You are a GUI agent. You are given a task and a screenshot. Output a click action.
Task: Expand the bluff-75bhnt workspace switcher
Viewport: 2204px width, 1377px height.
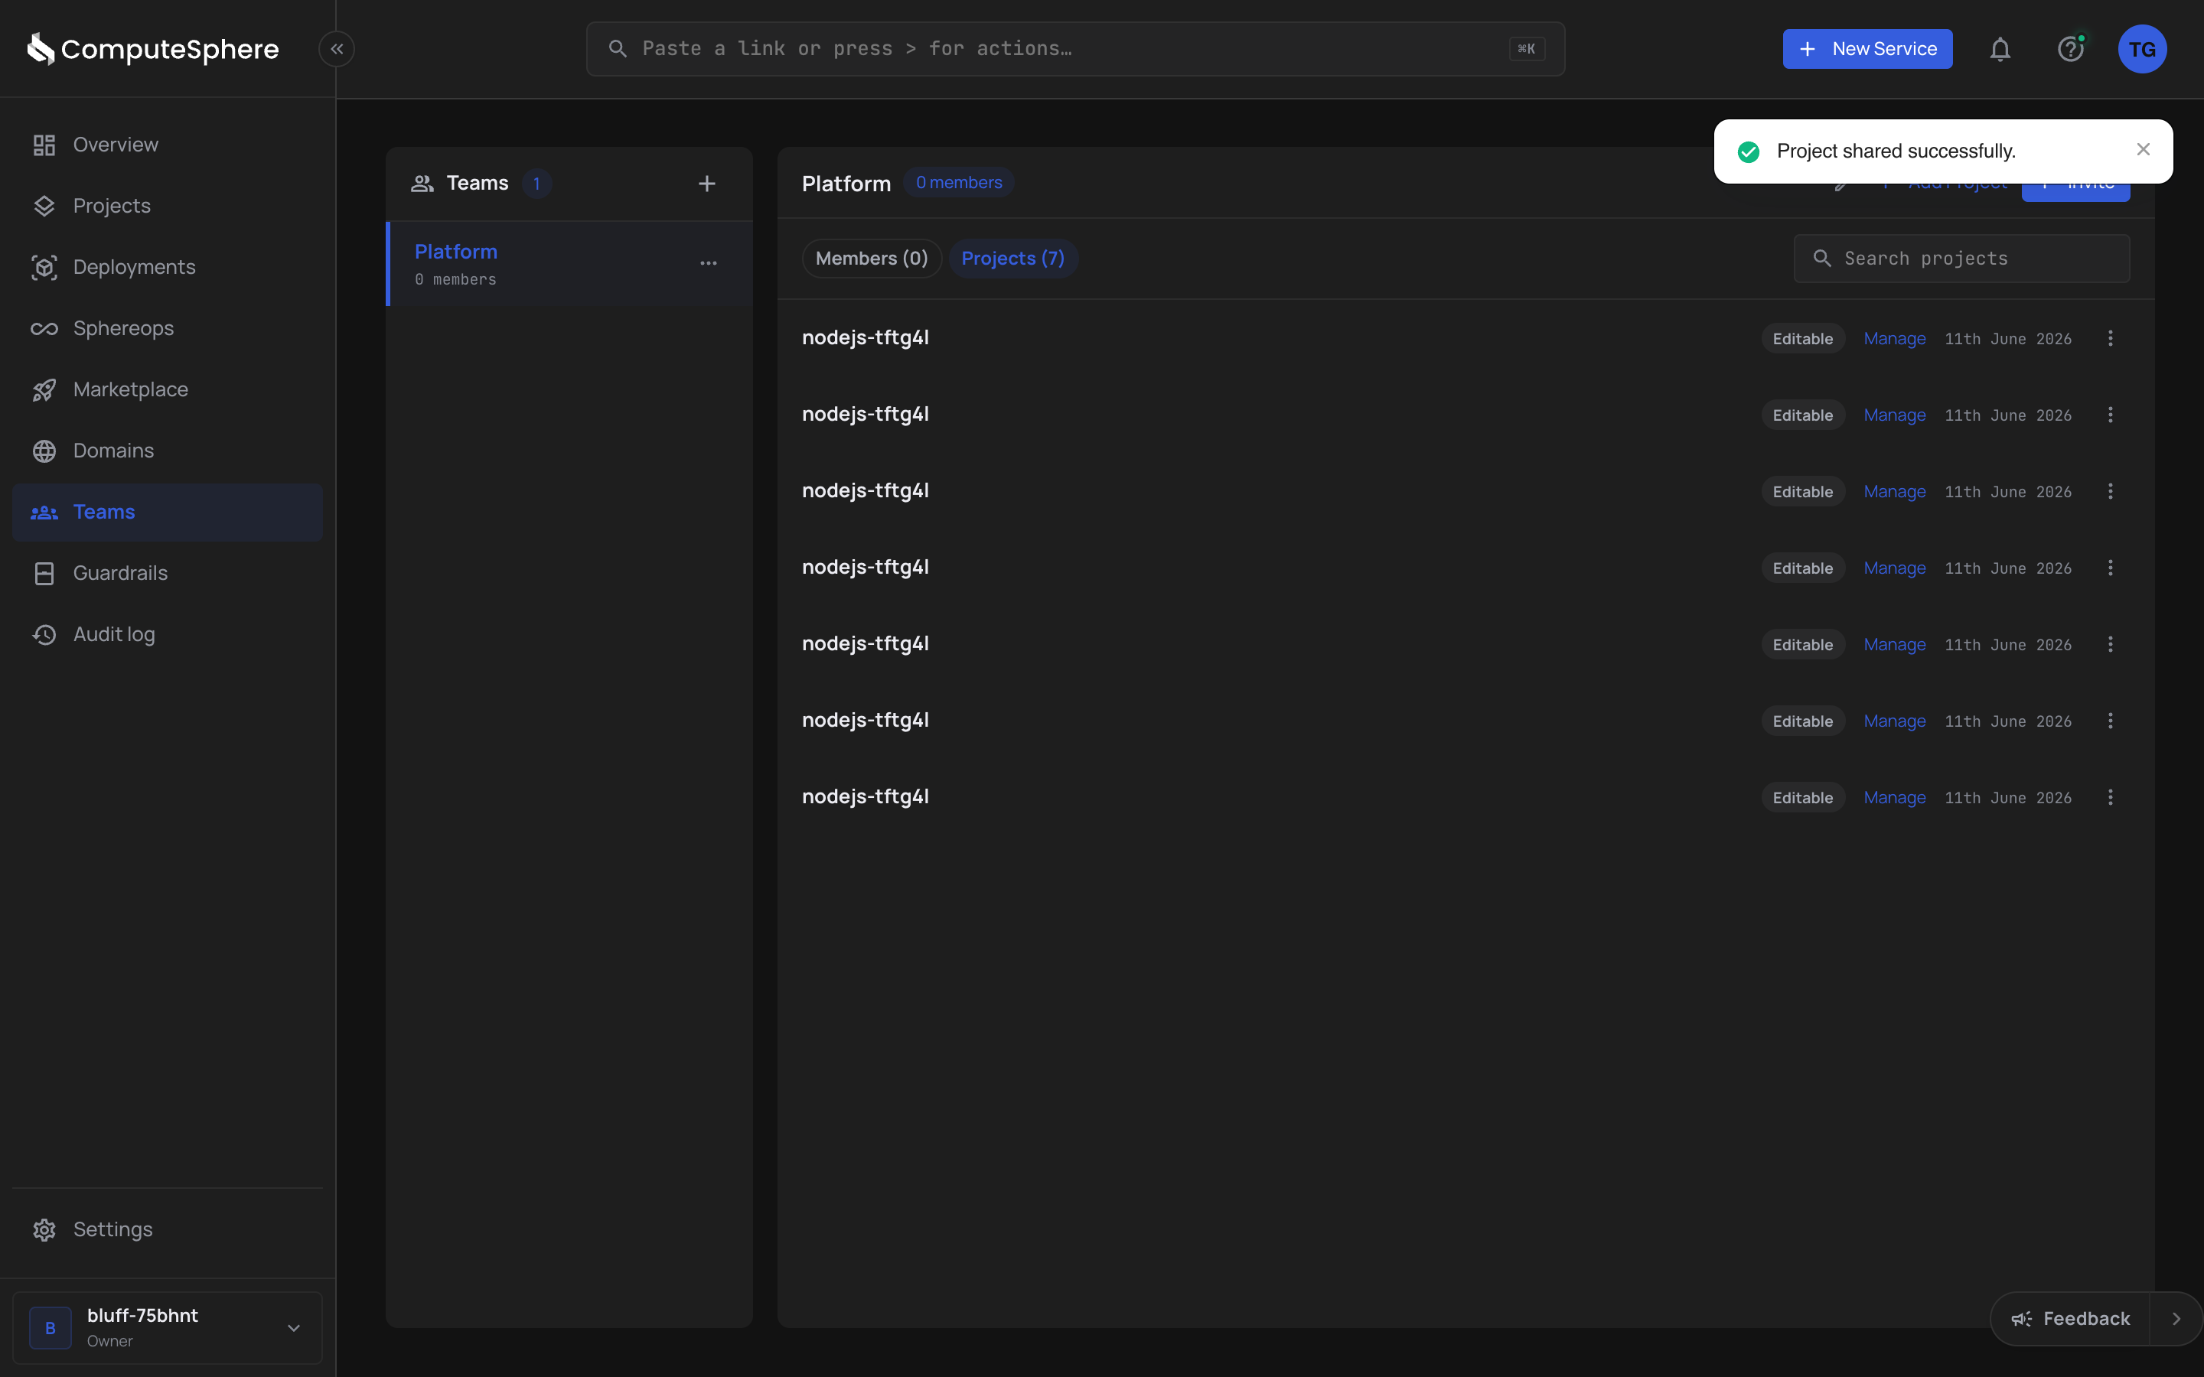pyautogui.click(x=168, y=1328)
